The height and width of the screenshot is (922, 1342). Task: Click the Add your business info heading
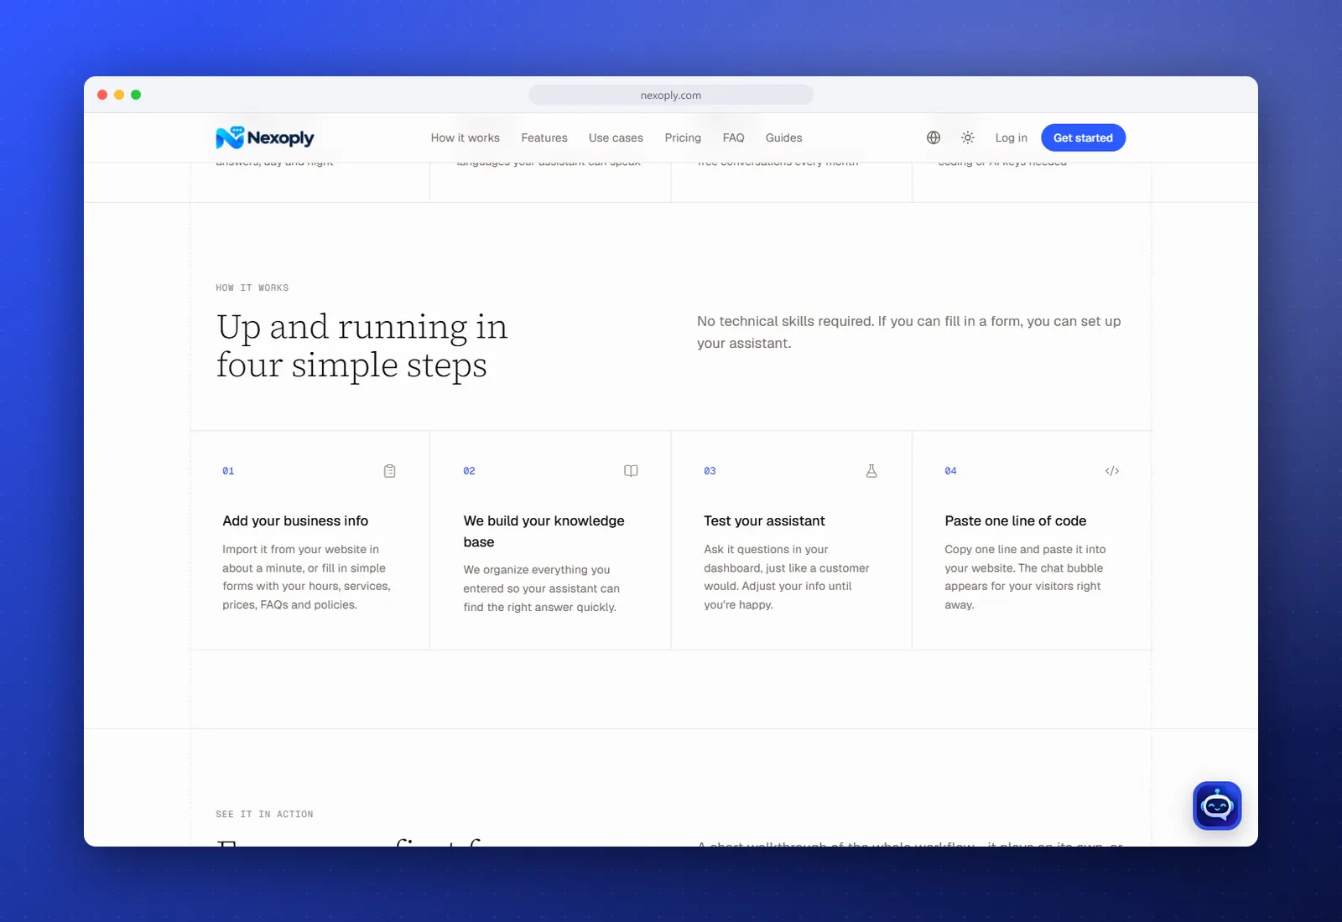pyautogui.click(x=295, y=521)
